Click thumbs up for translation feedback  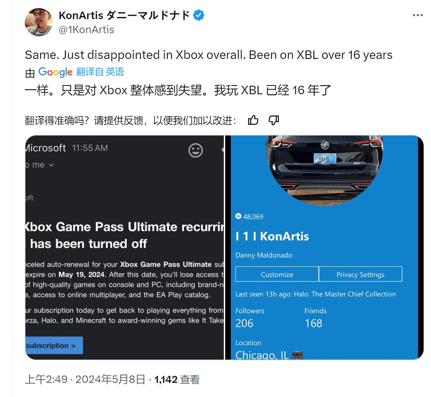click(x=253, y=120)
